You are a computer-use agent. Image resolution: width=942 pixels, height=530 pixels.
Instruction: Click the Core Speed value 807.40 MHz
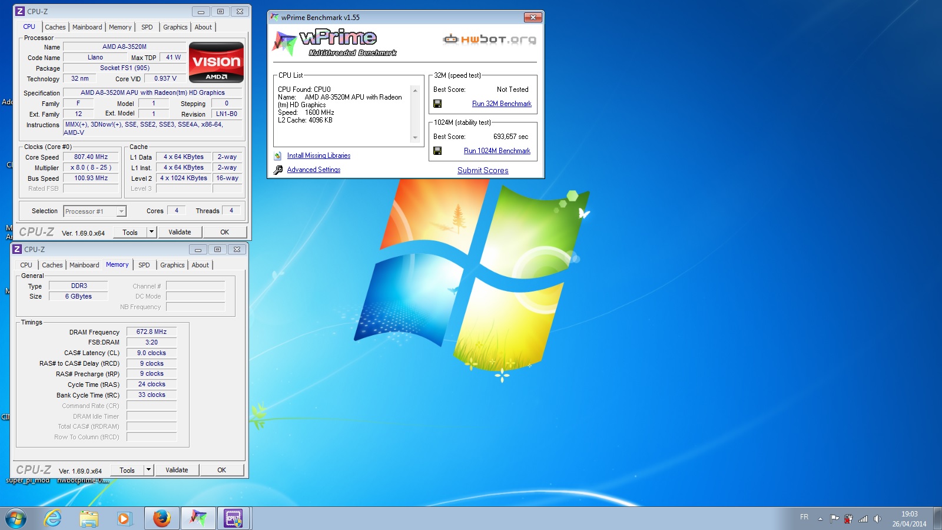click(91, 157)
